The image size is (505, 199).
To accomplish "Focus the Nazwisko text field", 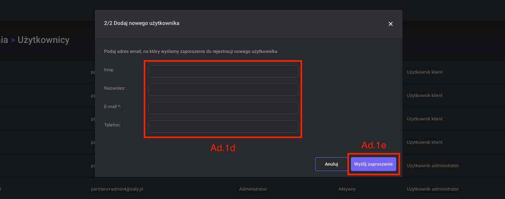I will click(x=223, y=90).
